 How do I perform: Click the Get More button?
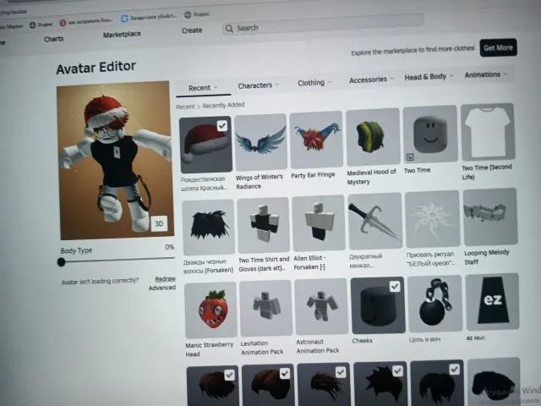tap(498, 47)
